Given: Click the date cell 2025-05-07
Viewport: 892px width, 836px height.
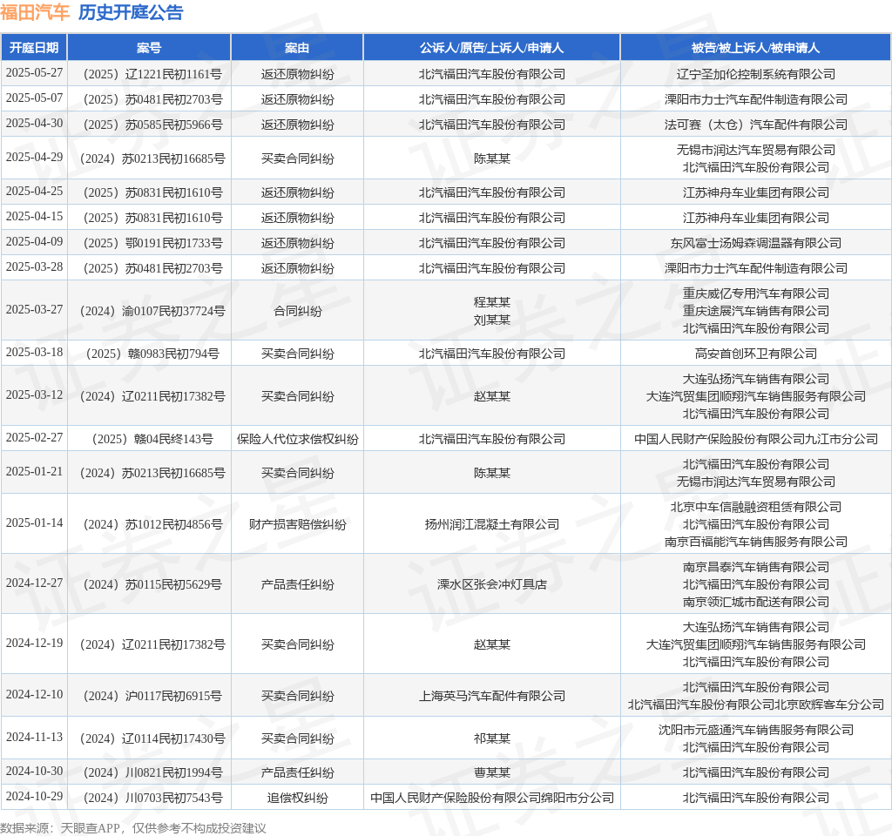Looking at the screenshot, I should pos(34,98).
